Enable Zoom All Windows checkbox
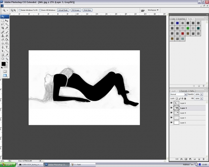Screen dimensions: 209x167 tap(40, 10)
